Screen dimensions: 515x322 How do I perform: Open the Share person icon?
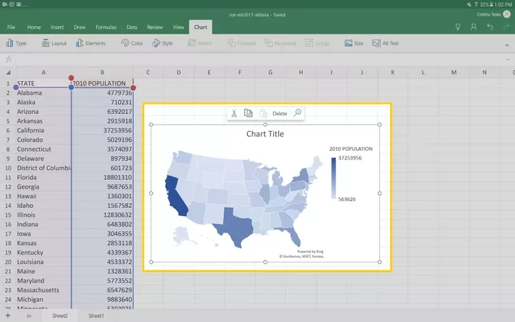[474, 27]
